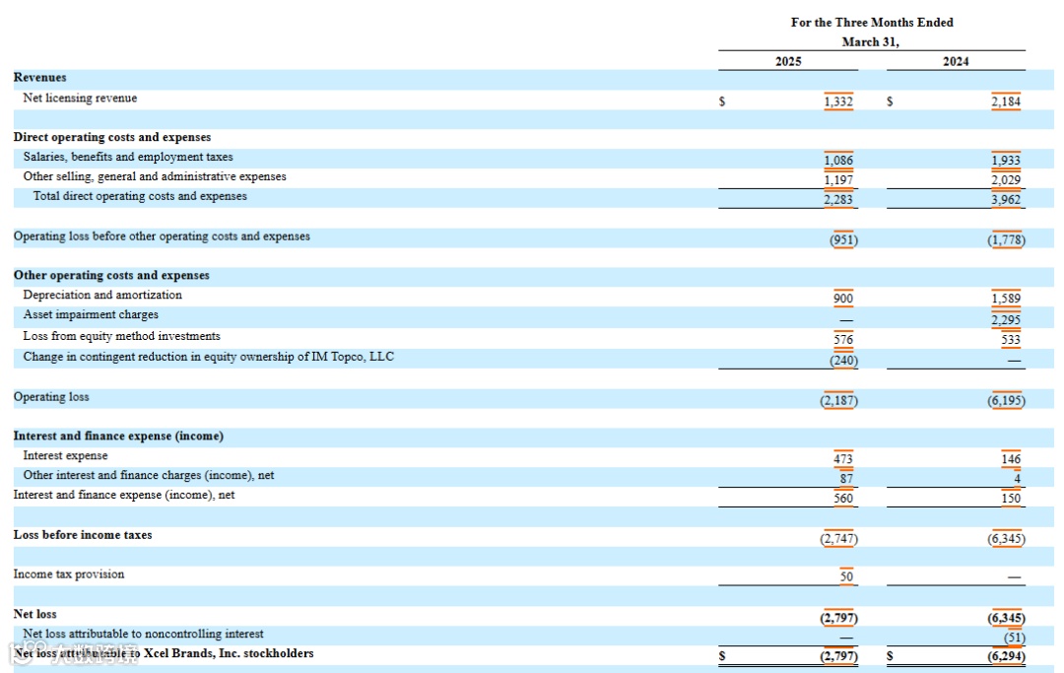Click equity method loss value 533
This screenshot has height=673, width=1064.
[x=1011, y=340]
